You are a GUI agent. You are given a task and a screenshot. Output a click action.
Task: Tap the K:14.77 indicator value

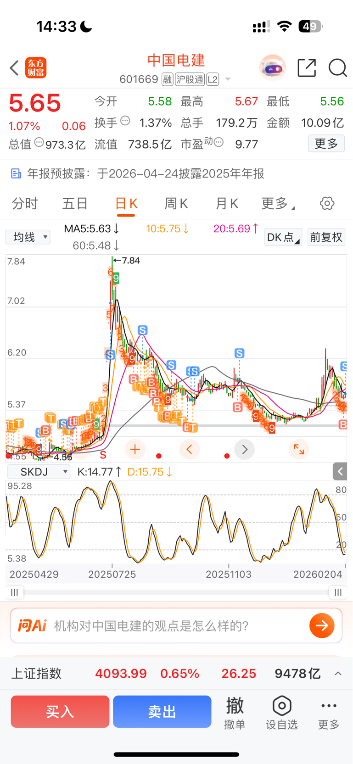[x=100, y=472]
